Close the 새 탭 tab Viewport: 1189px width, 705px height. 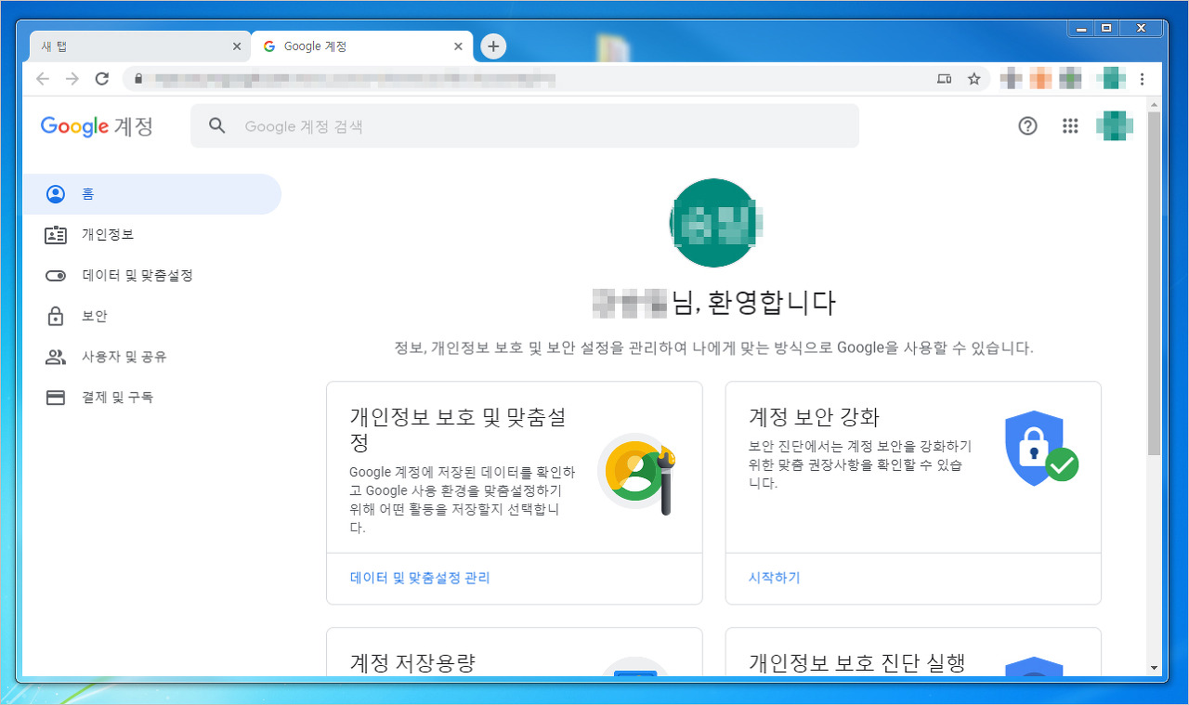(x=236, y=46)
